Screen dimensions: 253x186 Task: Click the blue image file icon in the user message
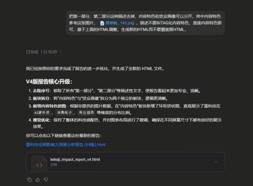point(102,23)
